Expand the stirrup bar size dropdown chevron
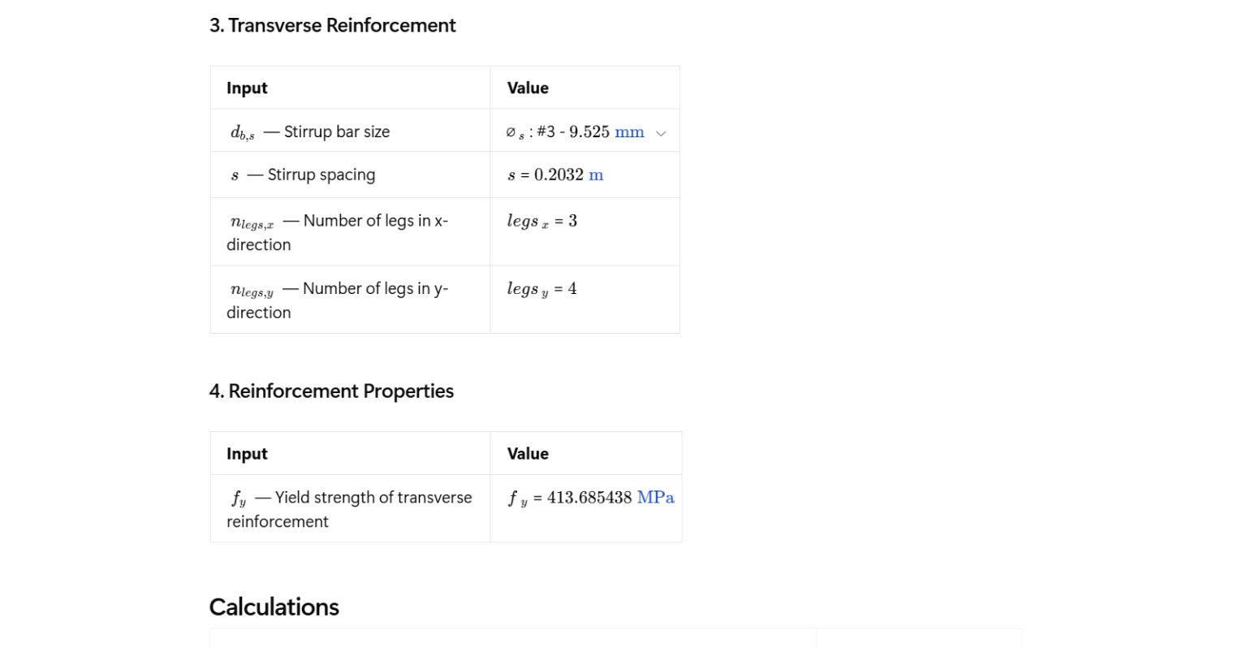Screen dimensions: 1234x648 coord(661,133)
